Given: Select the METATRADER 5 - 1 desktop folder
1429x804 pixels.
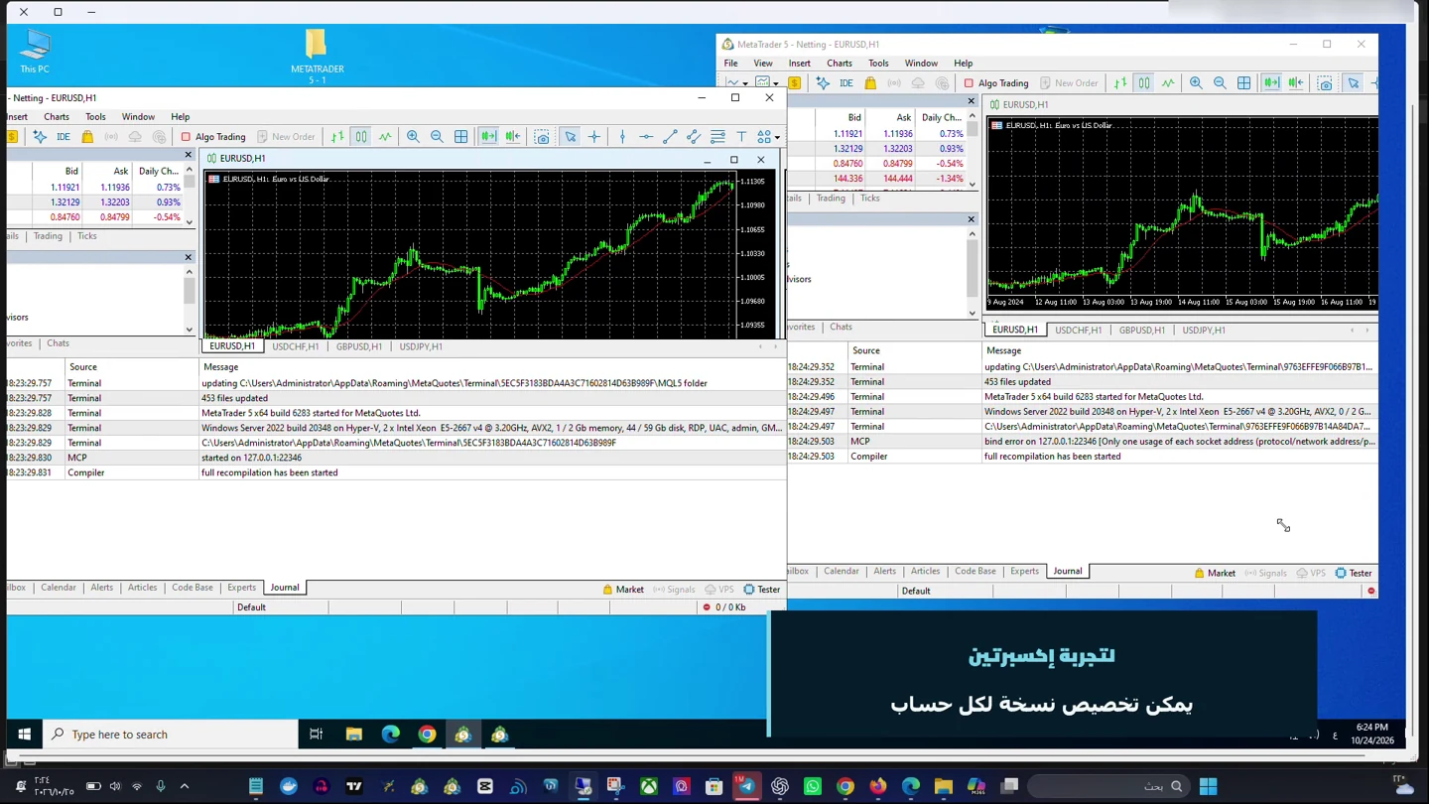Looking at the screenshot, I should tap(318, 57).
